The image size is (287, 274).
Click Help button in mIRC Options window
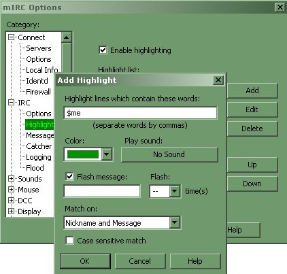[243, 230]
